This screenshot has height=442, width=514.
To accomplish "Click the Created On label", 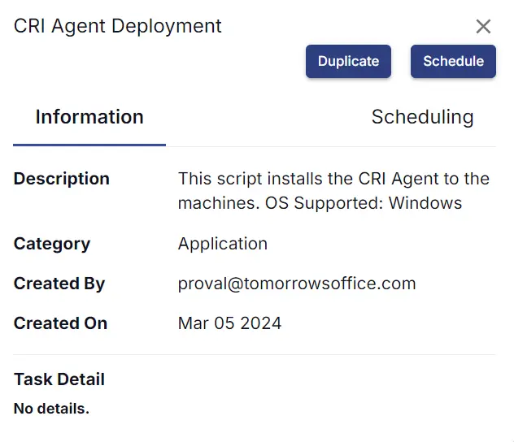I will (x=61, y=323).
